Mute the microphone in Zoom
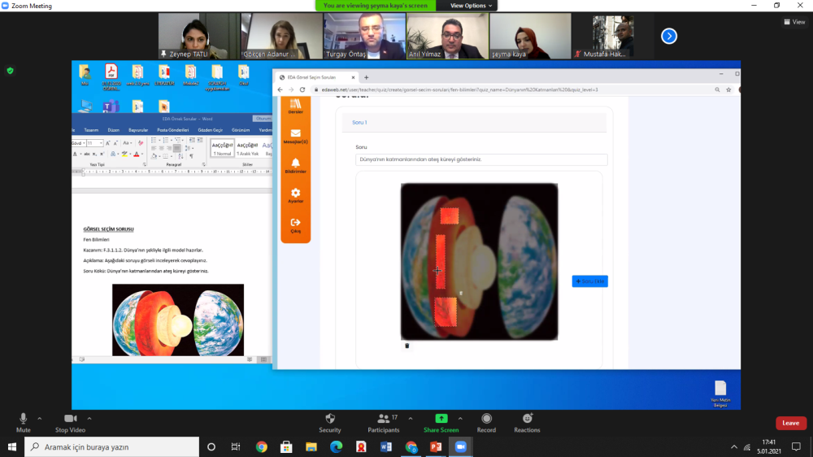 (23, 423)
